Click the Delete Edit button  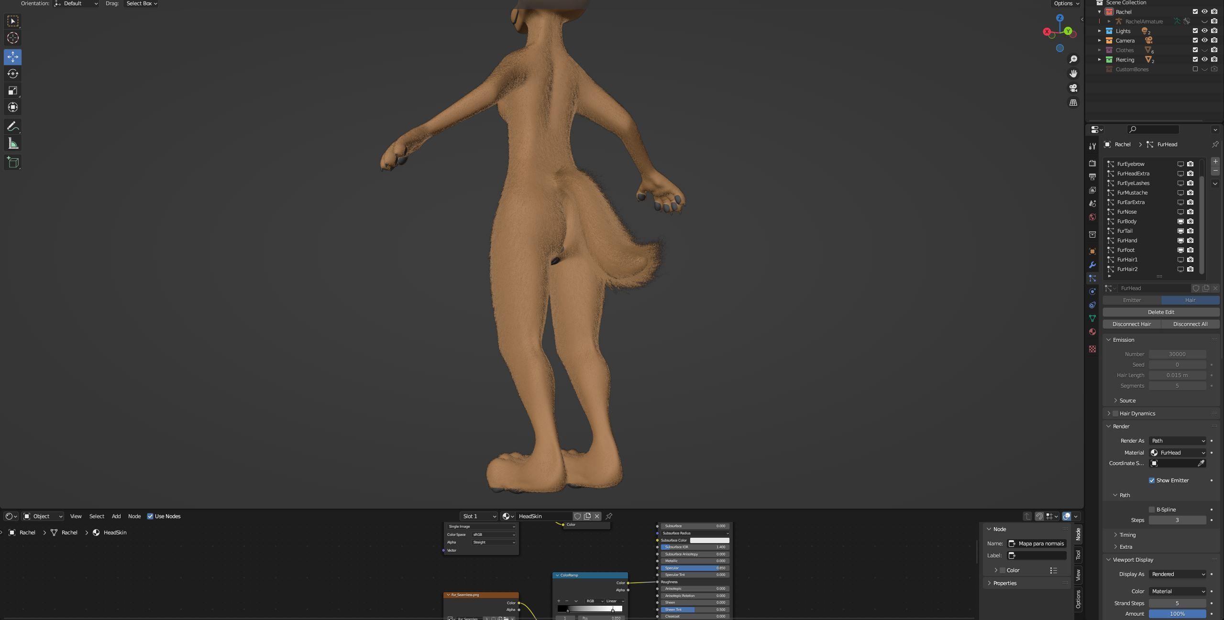tap(1161, 312)
